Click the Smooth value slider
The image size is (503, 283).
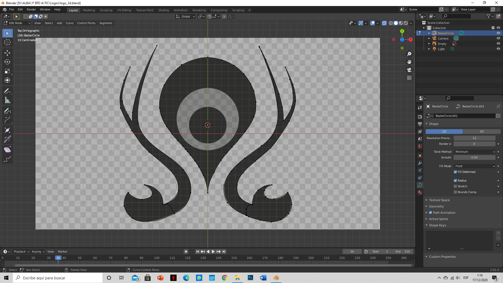474,157
